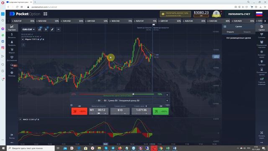Increase trade amount with plus button
This screenshot has width=268, height=151.
pyautogui.click(x=125, y=113)
